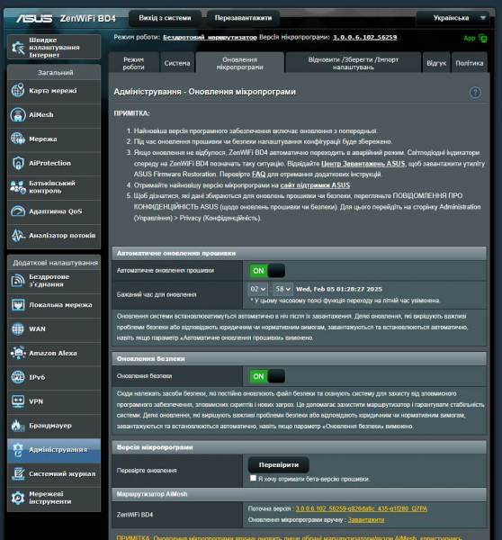Click the Бездротовий маршрутизатор mode link

pyautogui.click(x=210, y=37)
